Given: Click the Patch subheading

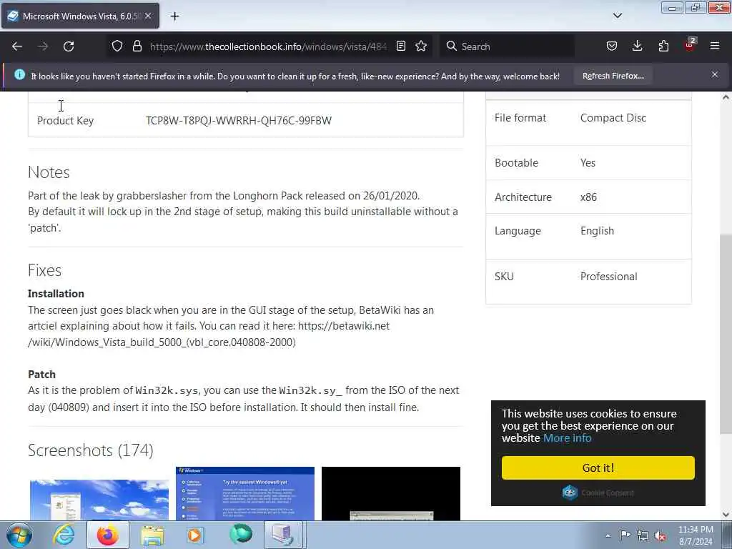Looking at the screenshot, I should click(x=41, y=375).
